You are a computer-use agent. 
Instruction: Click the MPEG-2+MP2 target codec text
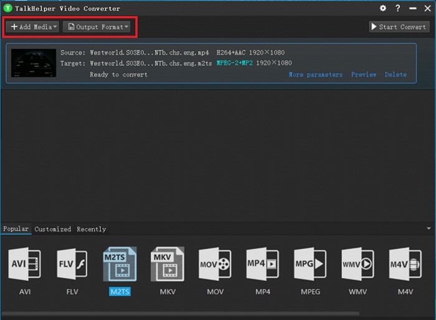point(235,63)
